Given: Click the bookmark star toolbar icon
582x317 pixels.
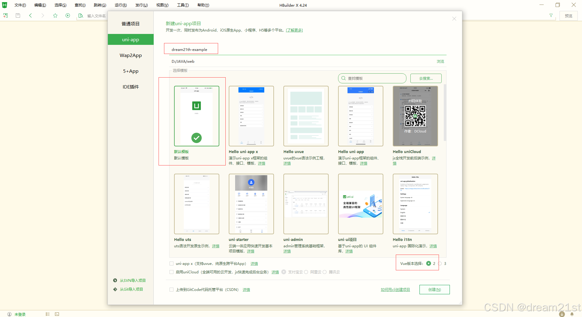Looking at the screenshot, I should click(x=55, y=15).
